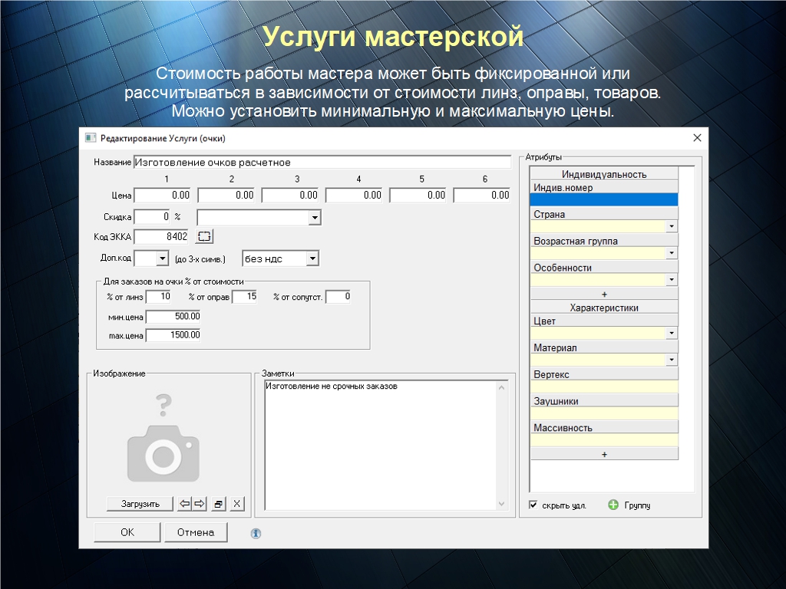The width and height of the screenshot is (786, 589).
Task: Click the next image right arrow icon
Action: 200,504
